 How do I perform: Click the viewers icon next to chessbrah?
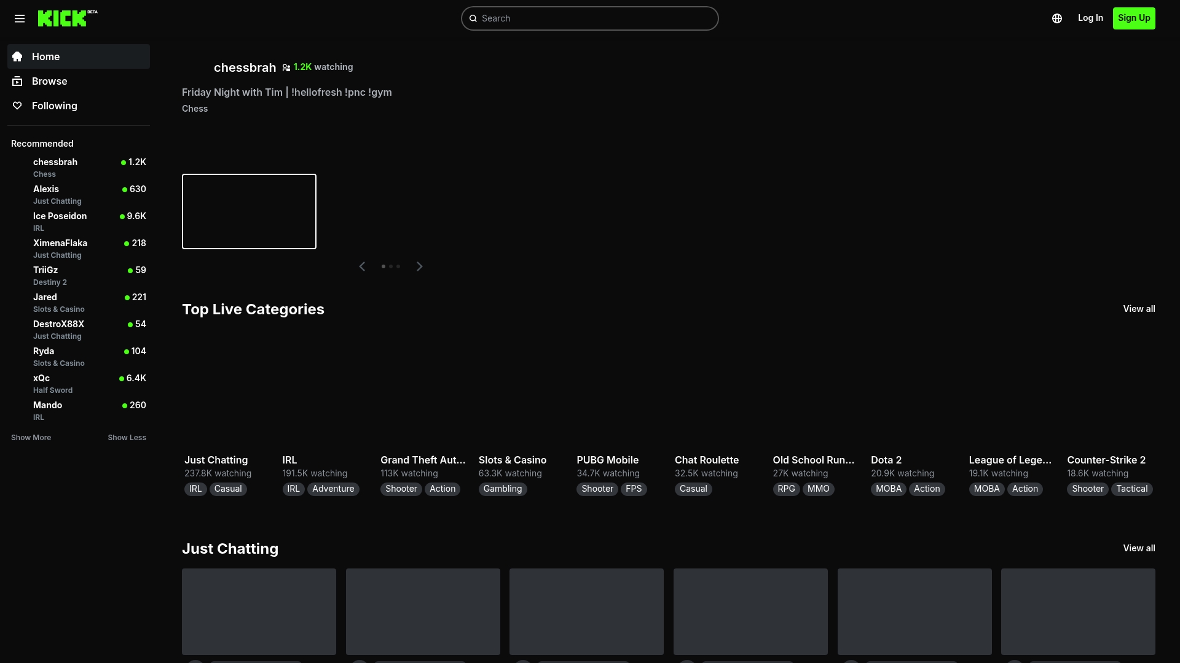click(x=286, y=68)
